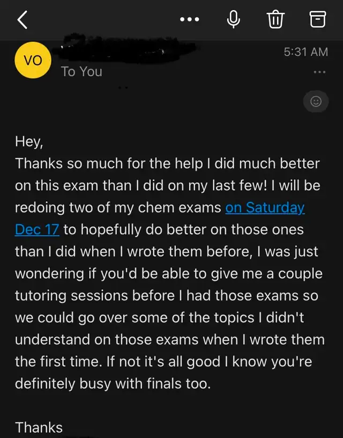Tap the "Hey," greeting line
343x438 pixels.
click(29, 141)
